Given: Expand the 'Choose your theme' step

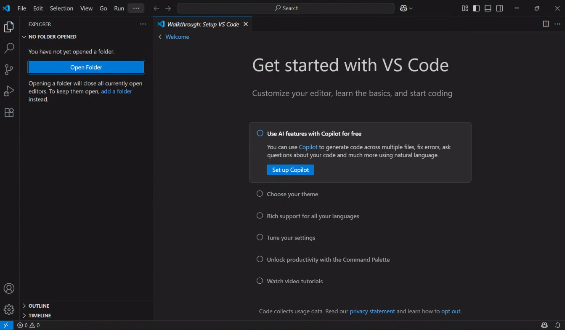Looking at the screenshot, I should (292, 194).
